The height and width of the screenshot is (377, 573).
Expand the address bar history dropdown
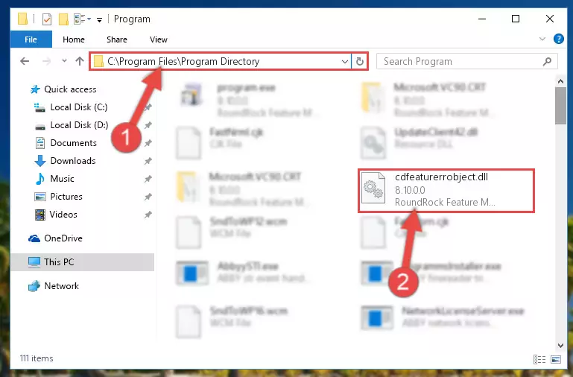[x=344, y=61]
